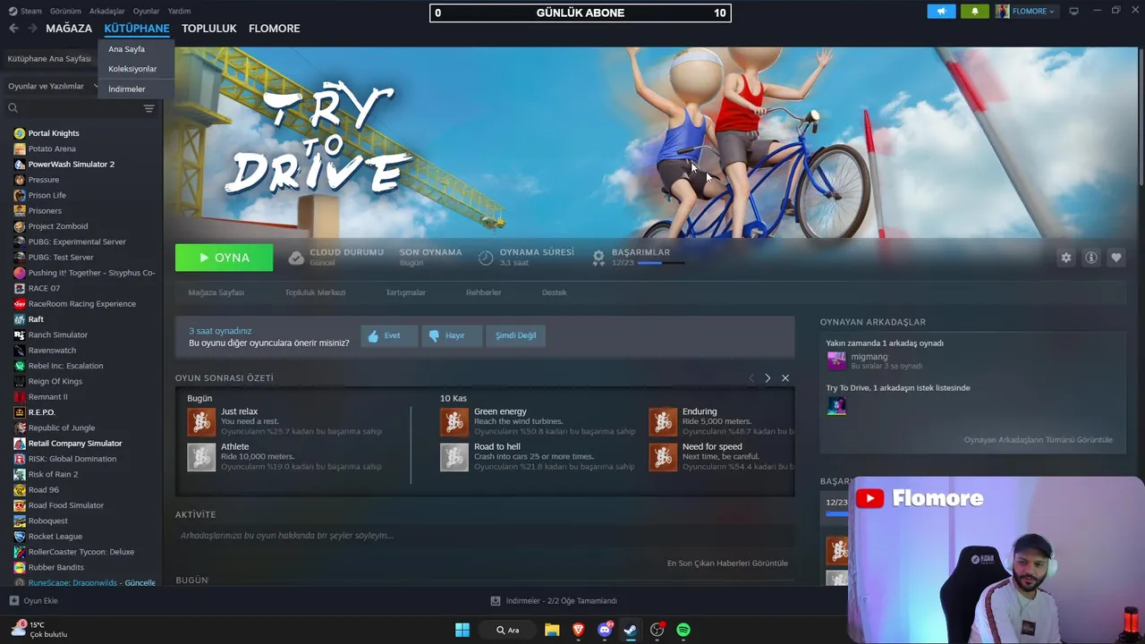
Task: Open the Yardım menu
Action: point(179,11)
